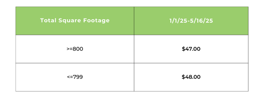The width and height of the screenshot is (272, 108).
Task: Click the Total Square Footage header cell
Action: click(x=75, y=20)
